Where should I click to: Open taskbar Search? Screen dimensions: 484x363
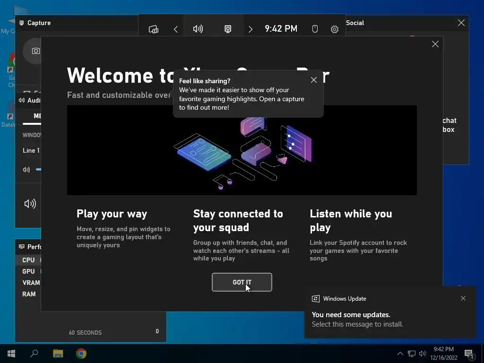click(34, 354)
